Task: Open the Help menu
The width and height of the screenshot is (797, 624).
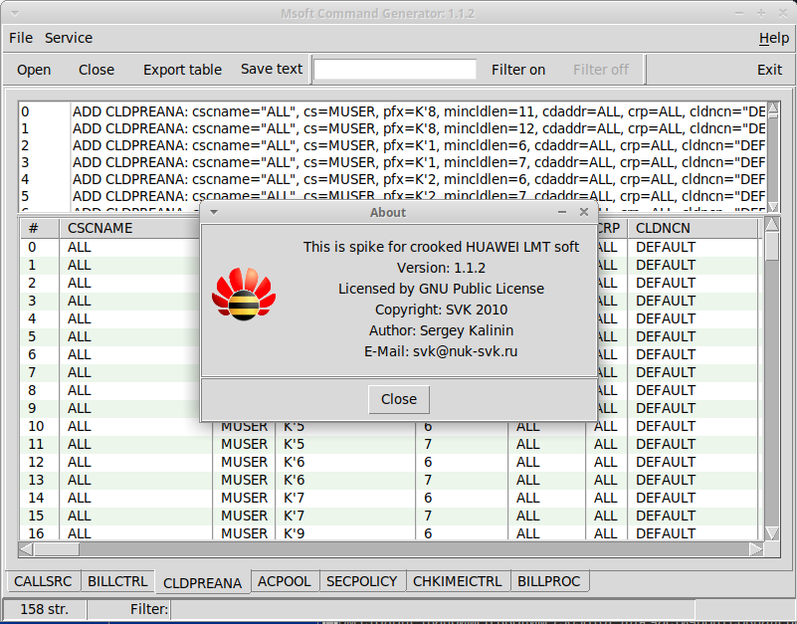Action: coord(774,38)
